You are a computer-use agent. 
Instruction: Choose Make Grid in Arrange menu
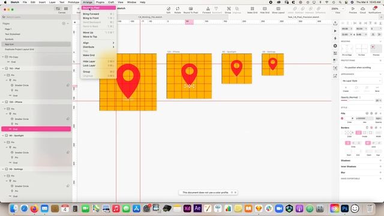click(x=98, y=55)
